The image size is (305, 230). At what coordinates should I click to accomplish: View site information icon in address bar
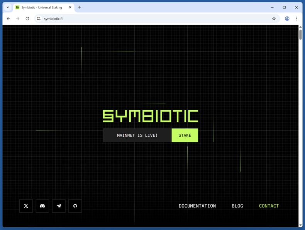[39, 18]
